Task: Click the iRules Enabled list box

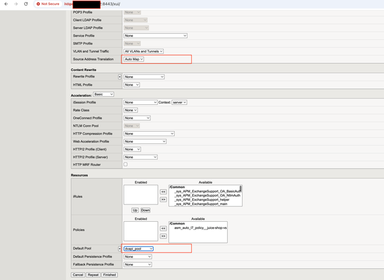Action: 141,194
